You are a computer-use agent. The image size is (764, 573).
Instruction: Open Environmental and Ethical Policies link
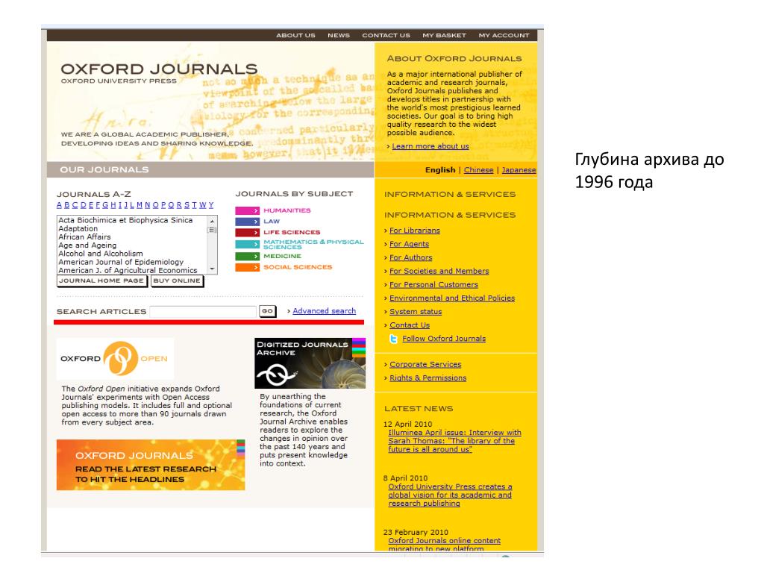click(452, 298)
